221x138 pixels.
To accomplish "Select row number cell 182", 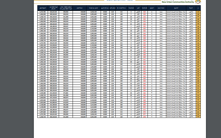I will click(198, 19).
